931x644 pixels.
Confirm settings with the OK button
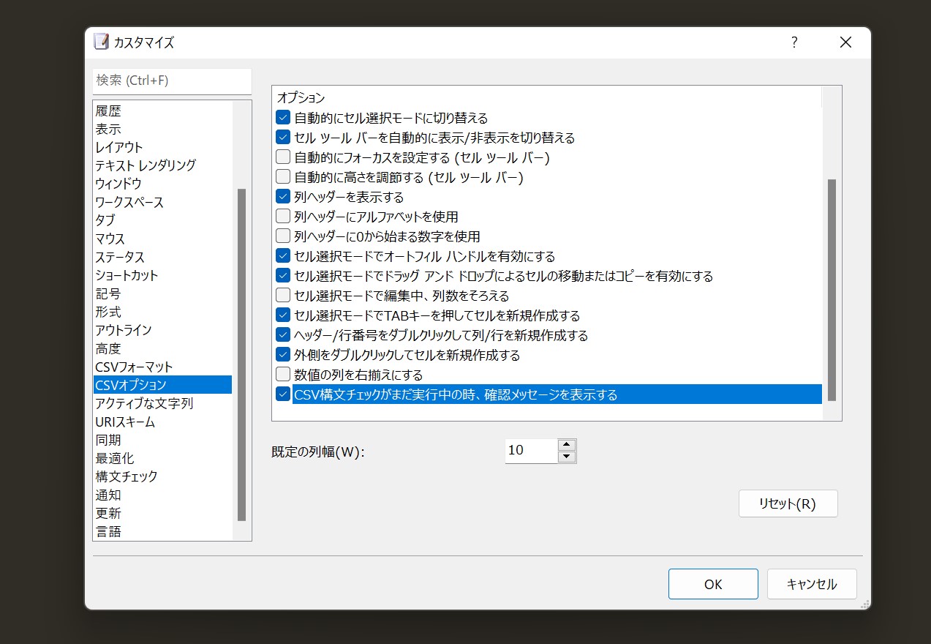pos(712,583)
